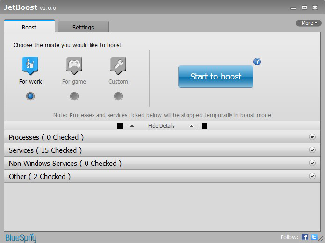Image resolution: width=325 pixels, height=243 pixels.
Task: Enable the For work radio button
Action: 30,96
